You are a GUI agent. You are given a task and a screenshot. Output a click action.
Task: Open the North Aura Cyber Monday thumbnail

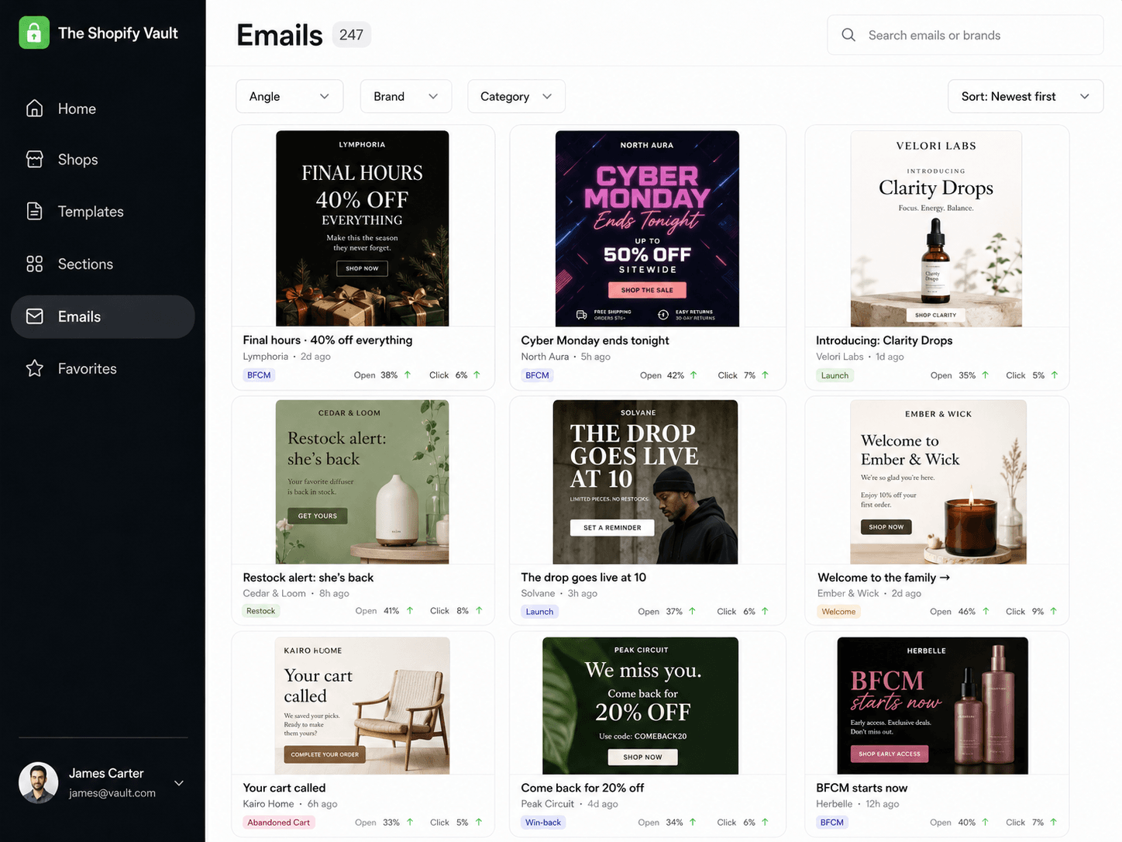(647, 228)
